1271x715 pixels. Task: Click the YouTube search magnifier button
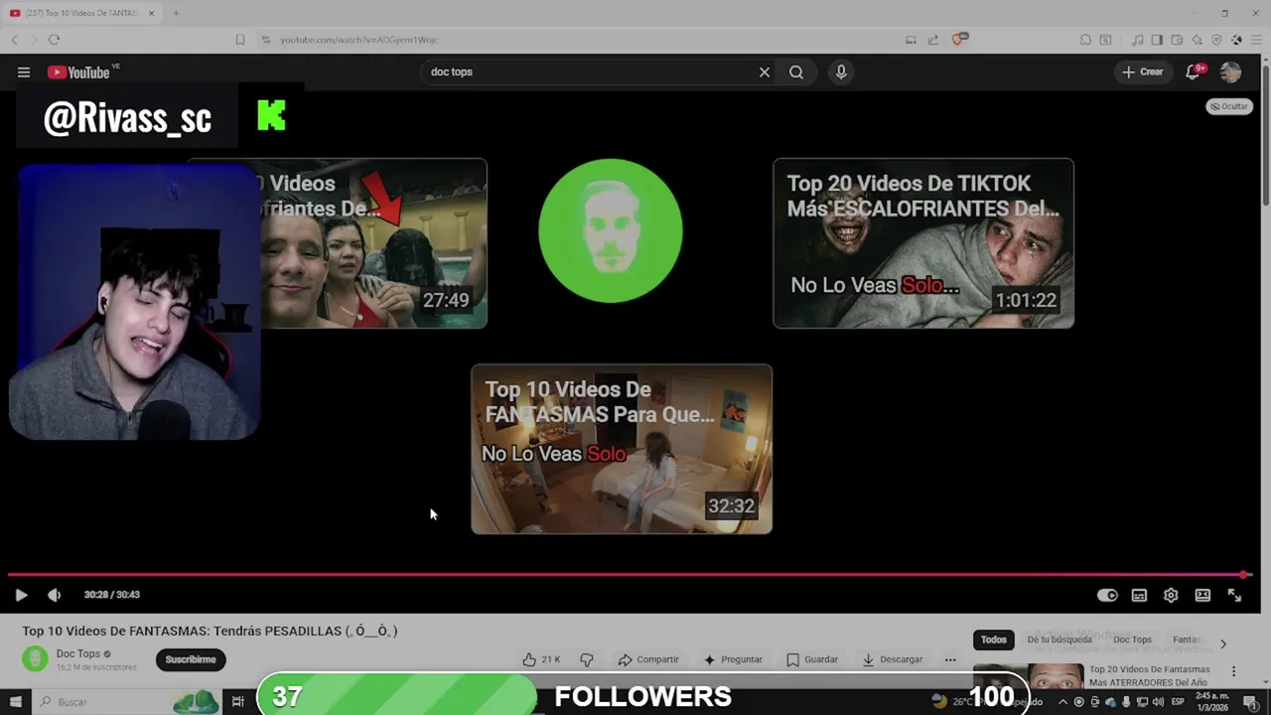click(796, 71)
